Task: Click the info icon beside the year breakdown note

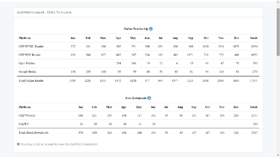Action: point(18,144)
